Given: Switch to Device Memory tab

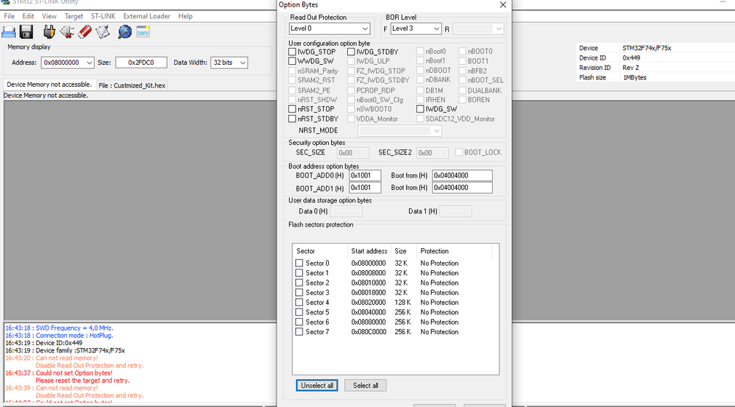Looking at the screenshot, I should (x=49, y=85).
